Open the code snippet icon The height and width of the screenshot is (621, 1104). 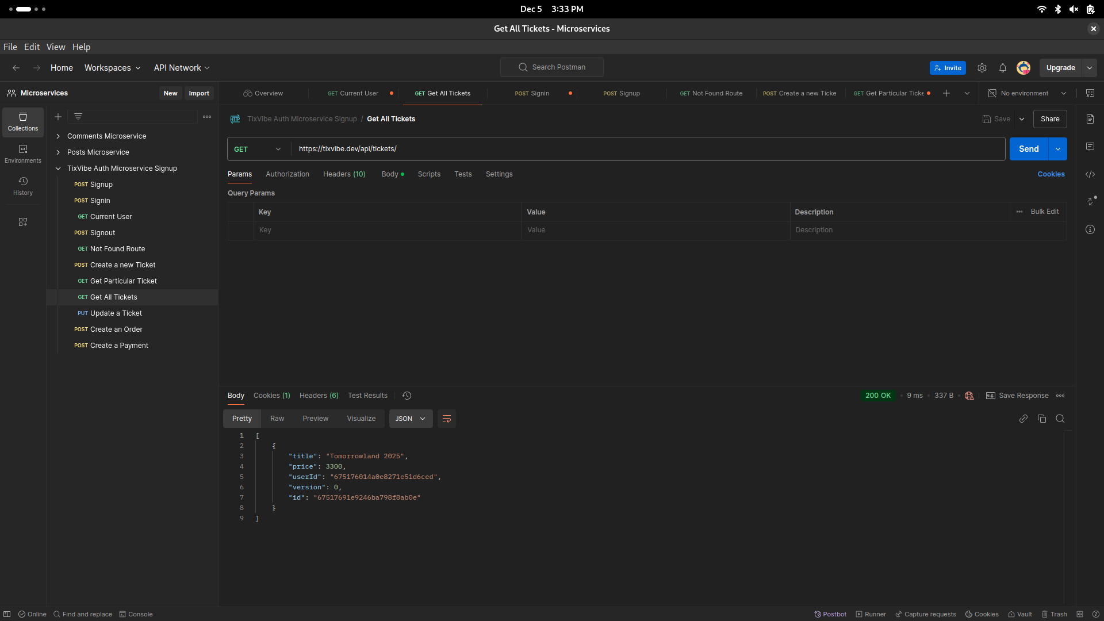tap(1090, 174)
